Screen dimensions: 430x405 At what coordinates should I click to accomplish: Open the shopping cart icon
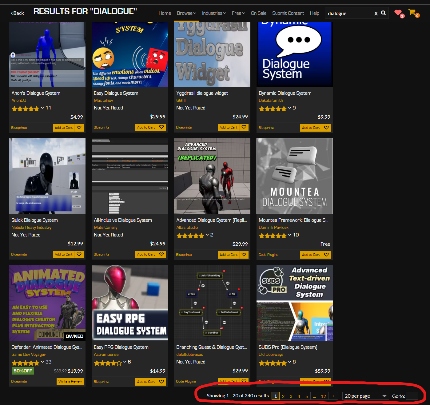tap(412, 13)
